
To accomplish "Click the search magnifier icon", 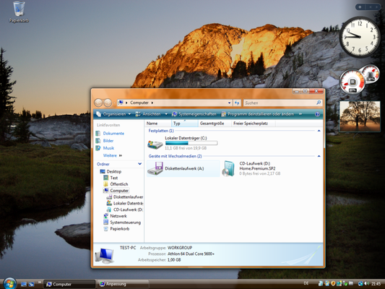I will 319,103.
